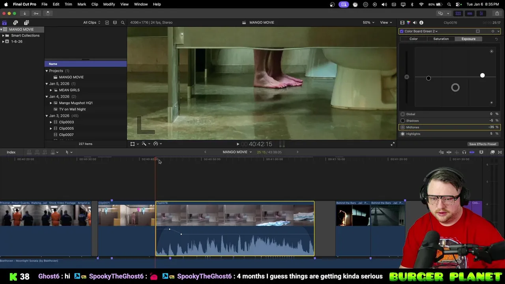Open the enhancement wand dropdown
The height and width of the screenshot is (284, 505).
[146, 144]
